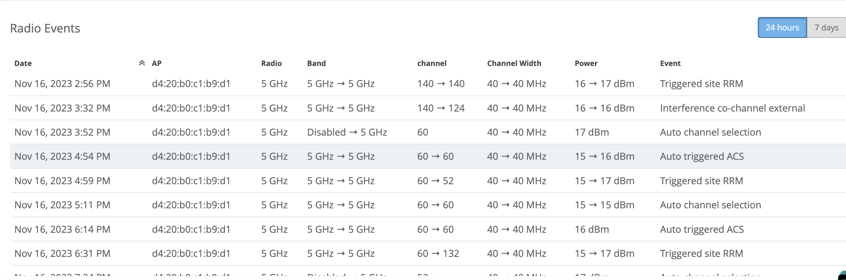
Task: Sort by the Power column header
Action: click(x=586, y=63)
